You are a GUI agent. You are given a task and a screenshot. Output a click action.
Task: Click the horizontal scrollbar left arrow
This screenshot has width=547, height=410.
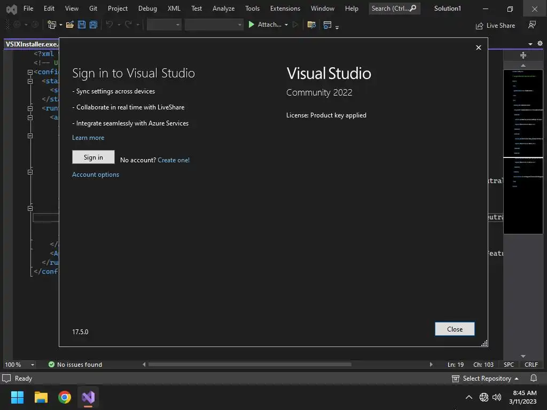coord(144,365)
